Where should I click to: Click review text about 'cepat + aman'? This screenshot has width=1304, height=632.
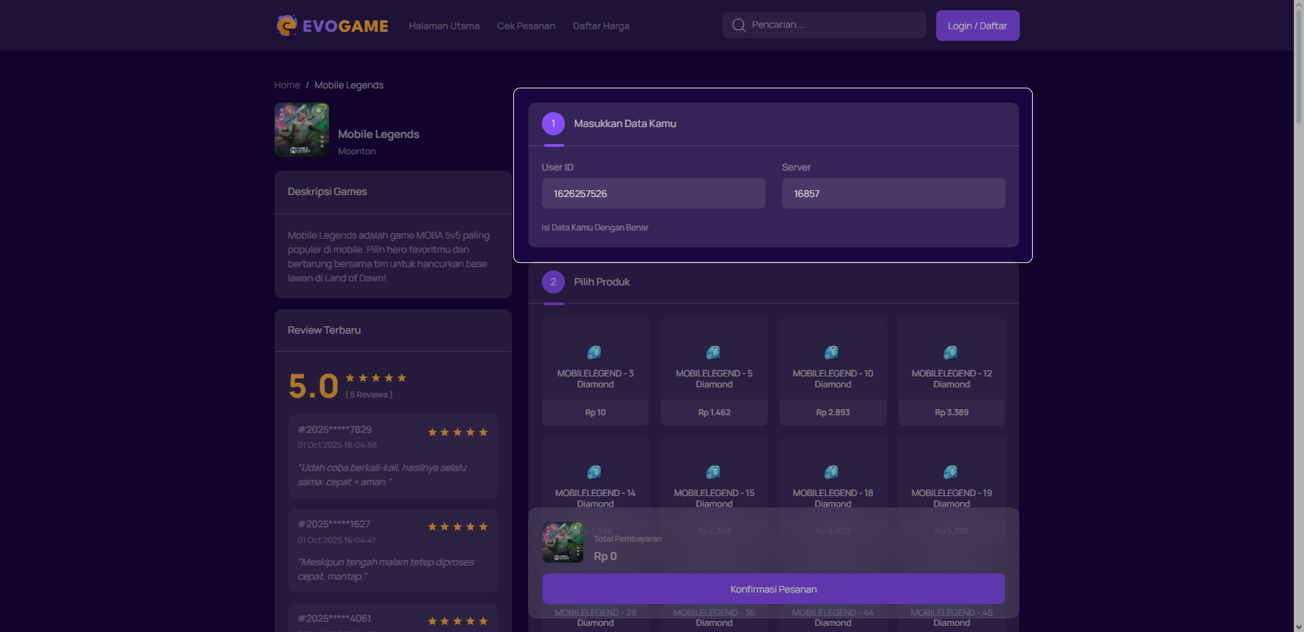(x=382, y=474)
